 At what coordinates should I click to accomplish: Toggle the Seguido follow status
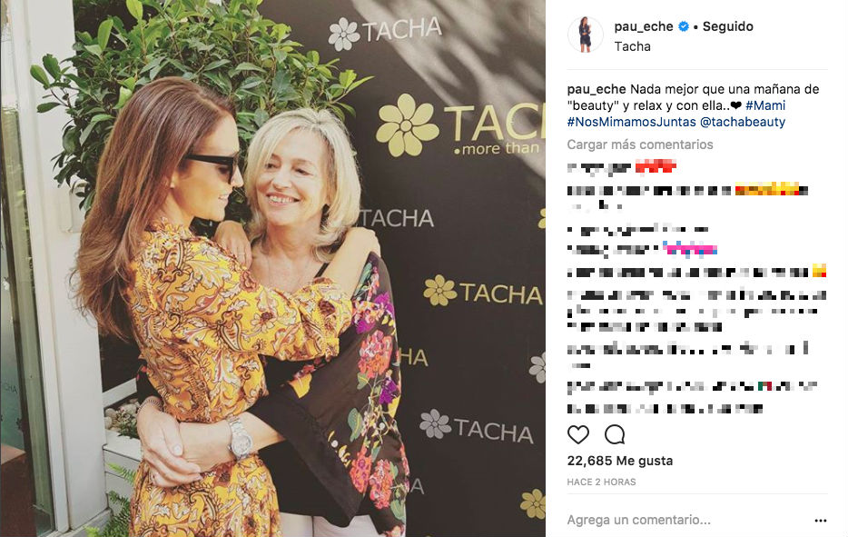pos(728,26)
